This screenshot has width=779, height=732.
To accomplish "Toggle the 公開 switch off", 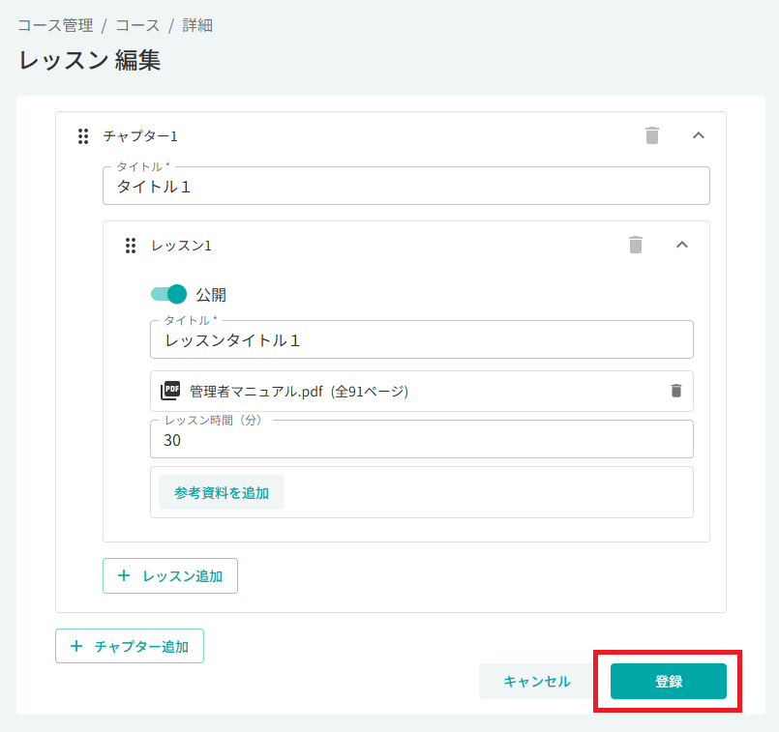I will (x=169, y=294).
